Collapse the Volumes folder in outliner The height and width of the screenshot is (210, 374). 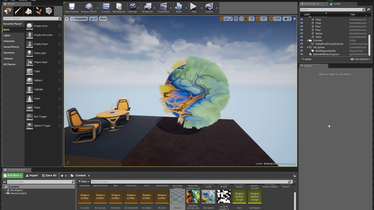pos(308,41)
